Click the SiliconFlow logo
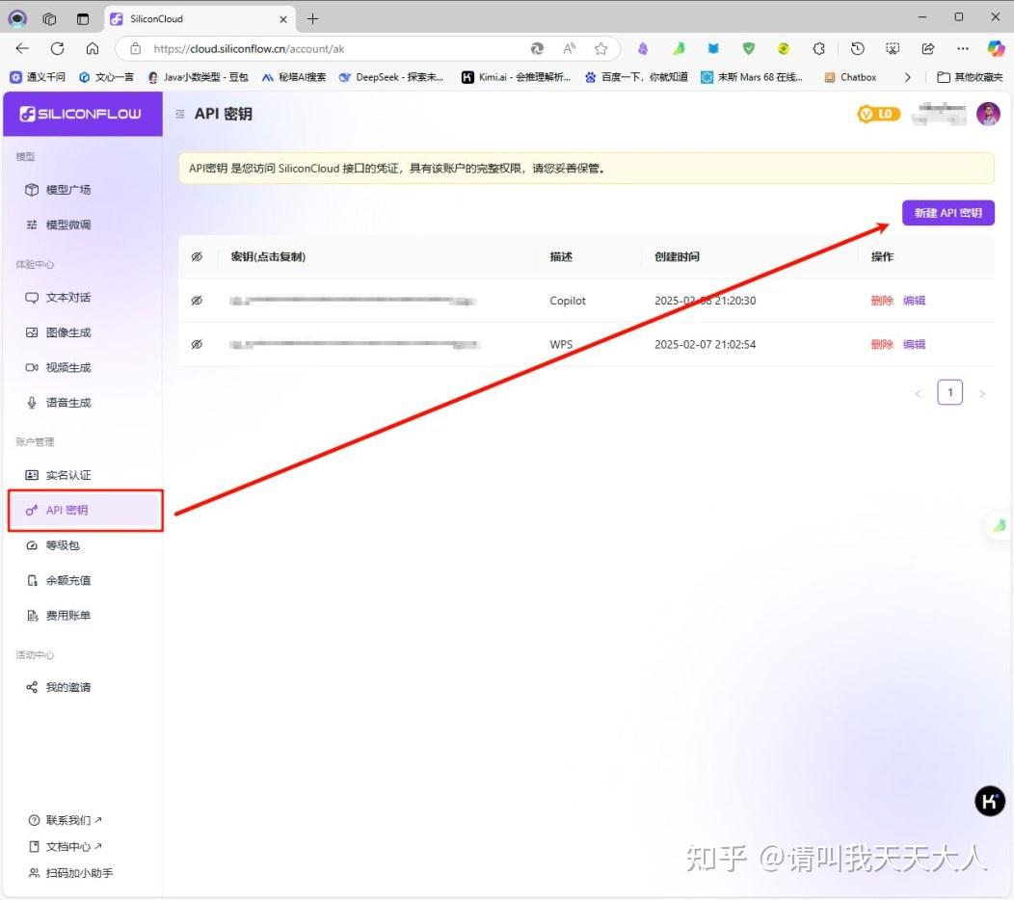The image size is (1014, 900). [81, 114]
